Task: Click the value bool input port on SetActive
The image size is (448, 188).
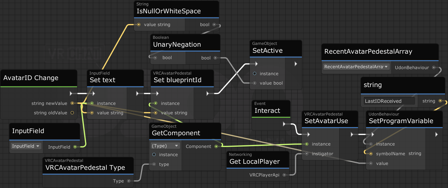Action: pos(255,83)
